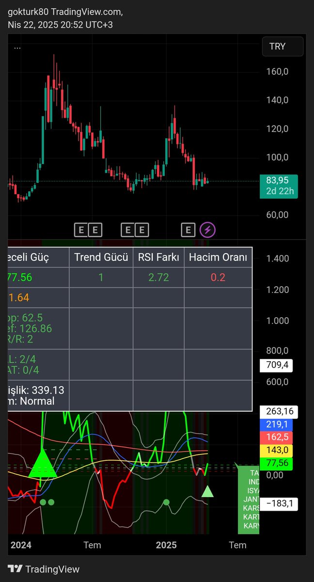Screen dimensions: 314x582
Task: Select the current price label 83,95
Action: coord(278,180)
